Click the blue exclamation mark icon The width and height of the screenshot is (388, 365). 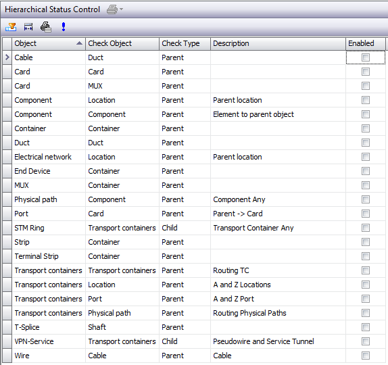pyautogui.click(x=64, y=27)
